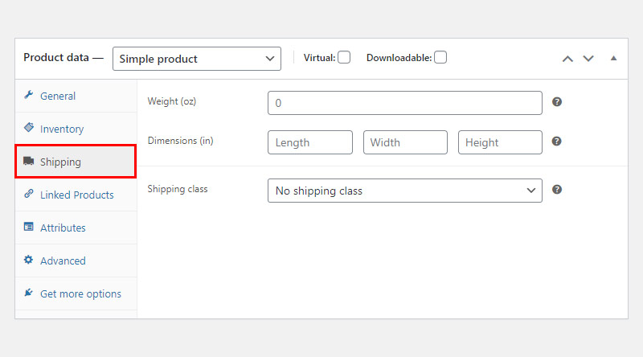
Task: Click the Inventory tag icon
Action: tap(29, 128)
